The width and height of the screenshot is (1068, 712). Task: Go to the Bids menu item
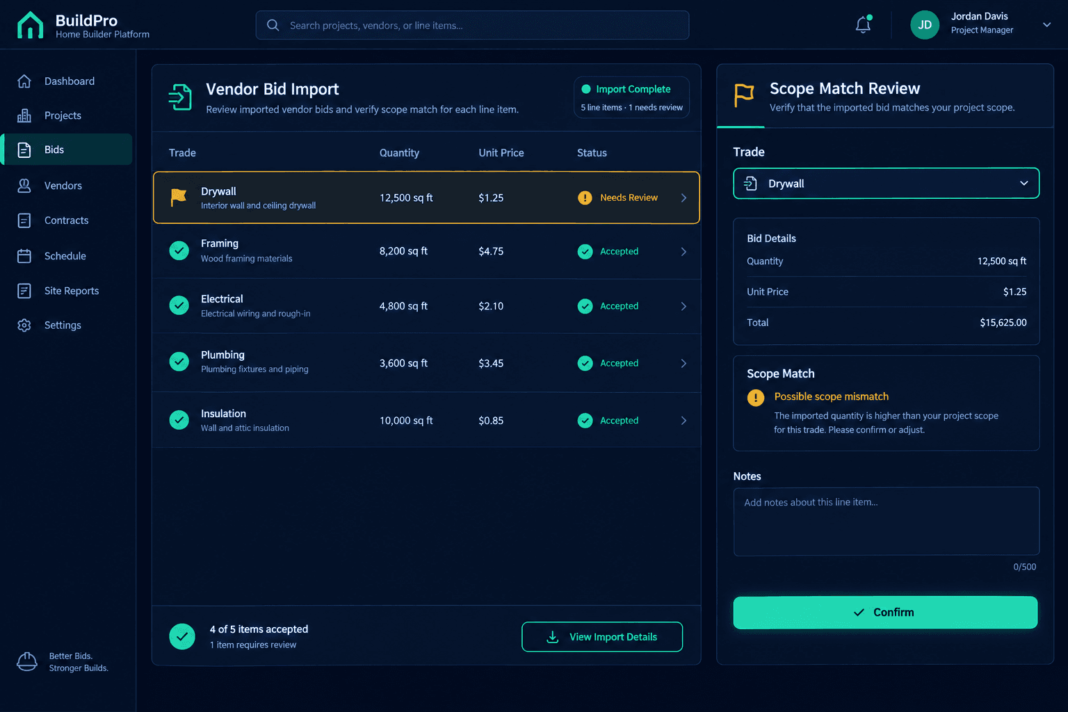[67, 149]
